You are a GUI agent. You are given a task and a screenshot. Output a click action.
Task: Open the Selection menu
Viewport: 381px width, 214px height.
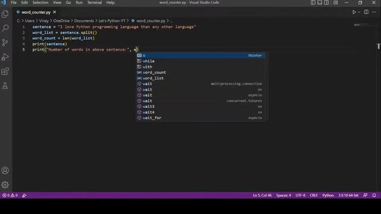40,2
